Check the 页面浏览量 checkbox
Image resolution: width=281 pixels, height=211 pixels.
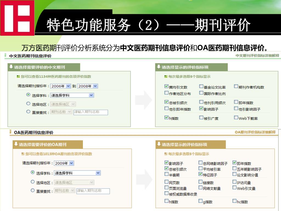coord(166,187)
